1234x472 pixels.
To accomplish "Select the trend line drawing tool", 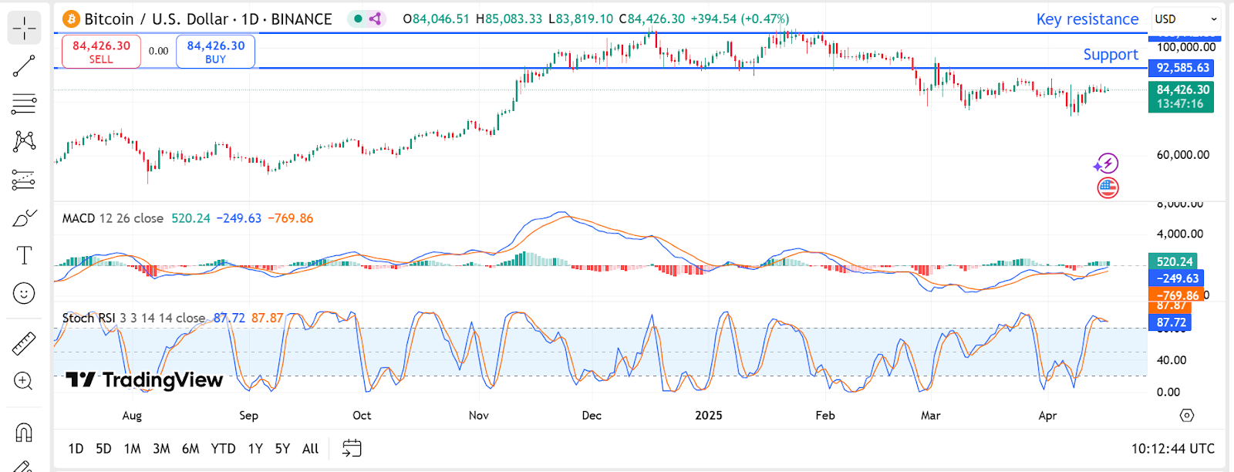I will 24,66.
